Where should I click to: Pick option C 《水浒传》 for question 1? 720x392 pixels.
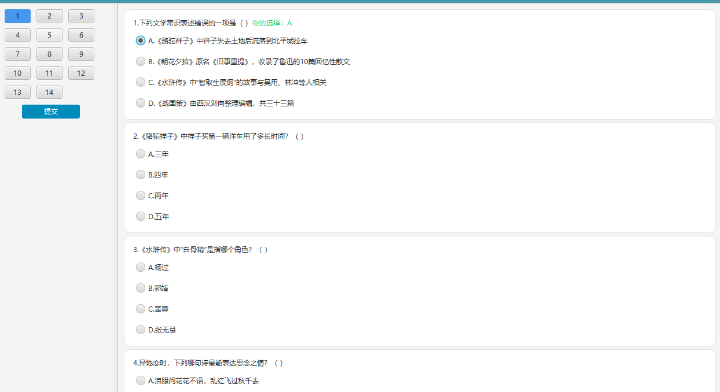click(x=141, y=82)
